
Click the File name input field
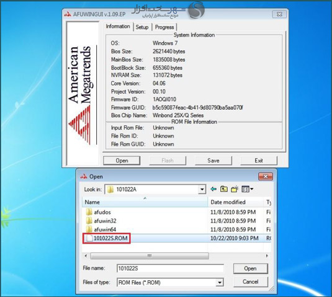click(170, 268)
